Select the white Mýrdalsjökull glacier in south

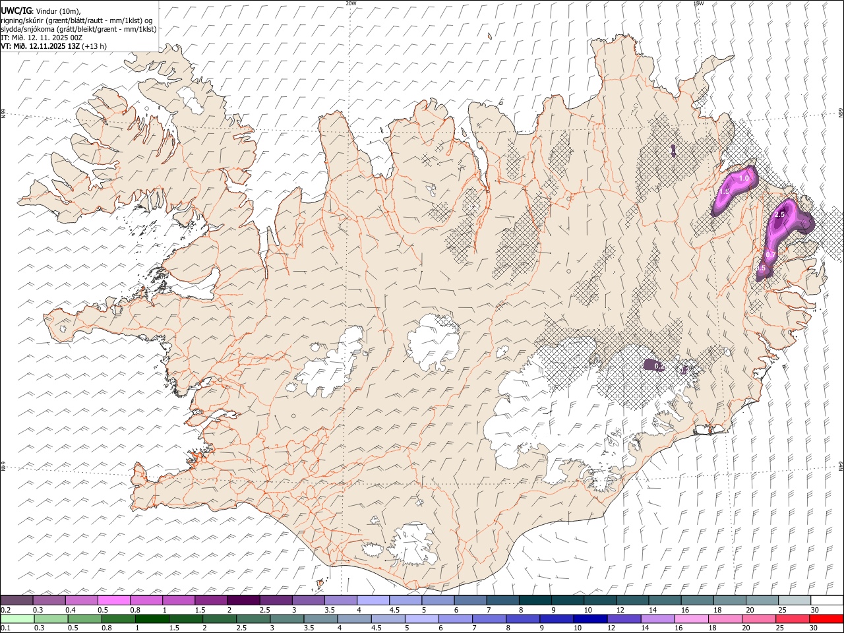pyautogui.click(x=413, y=545)
